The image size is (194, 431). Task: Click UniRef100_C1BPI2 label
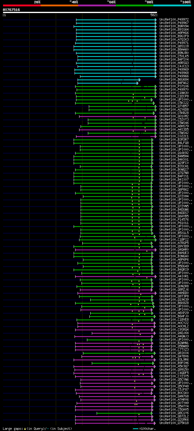[174, 239]
